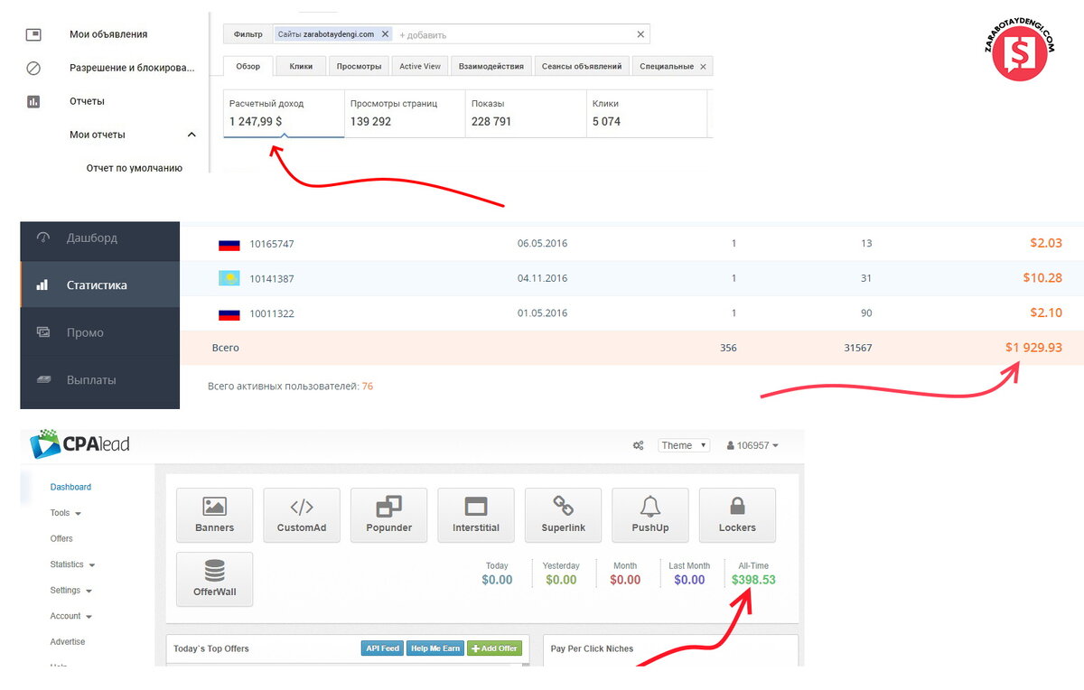1084x690 pixels.
Task: Click the Фильтр label button
Action: click(248, 34)
